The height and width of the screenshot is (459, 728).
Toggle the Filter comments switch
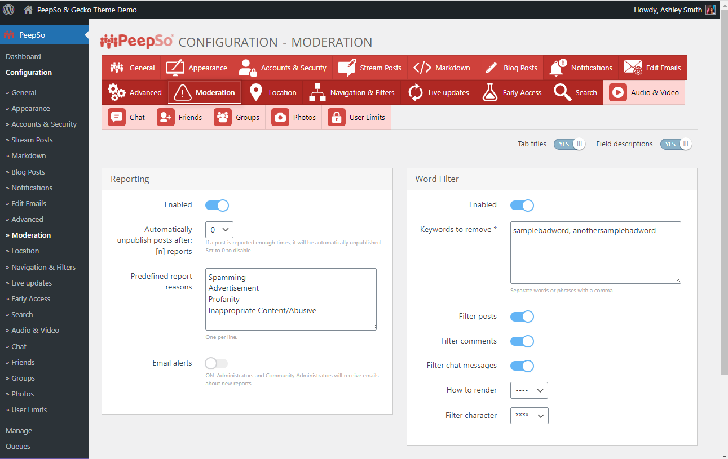(x=522, y=341)
